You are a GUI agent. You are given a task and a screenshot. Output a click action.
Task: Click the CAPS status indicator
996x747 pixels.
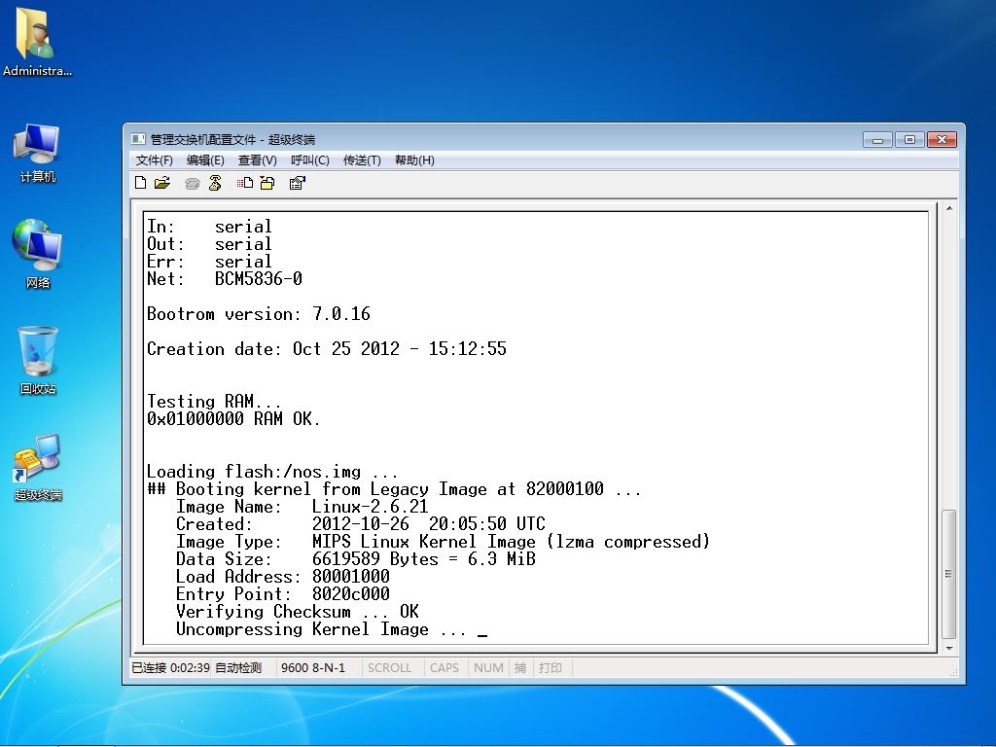tap(444, 667)
